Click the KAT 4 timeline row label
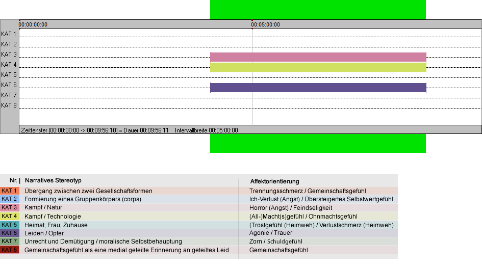The image size is (482, 270). click(x=9, y=65)
